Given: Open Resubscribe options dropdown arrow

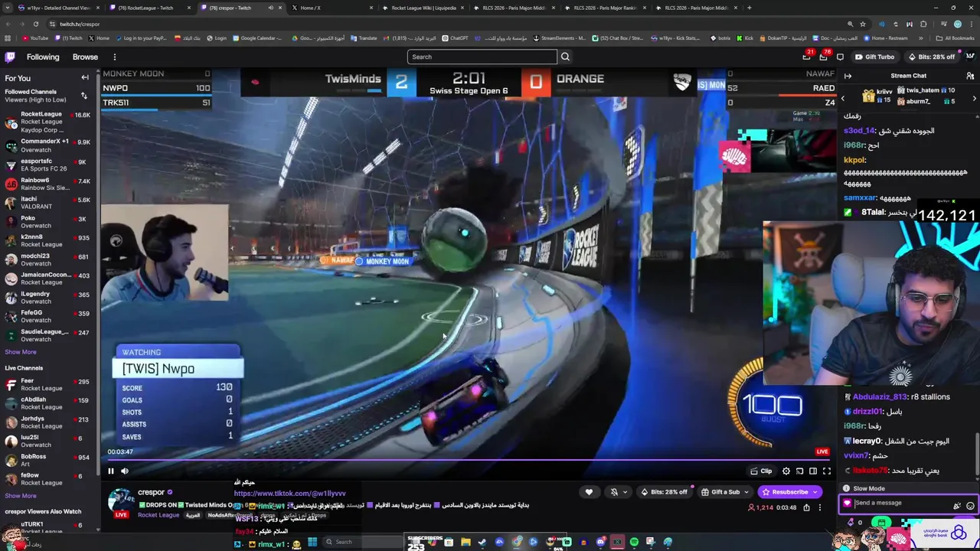Looking at the screenshot, I should 816,492.
